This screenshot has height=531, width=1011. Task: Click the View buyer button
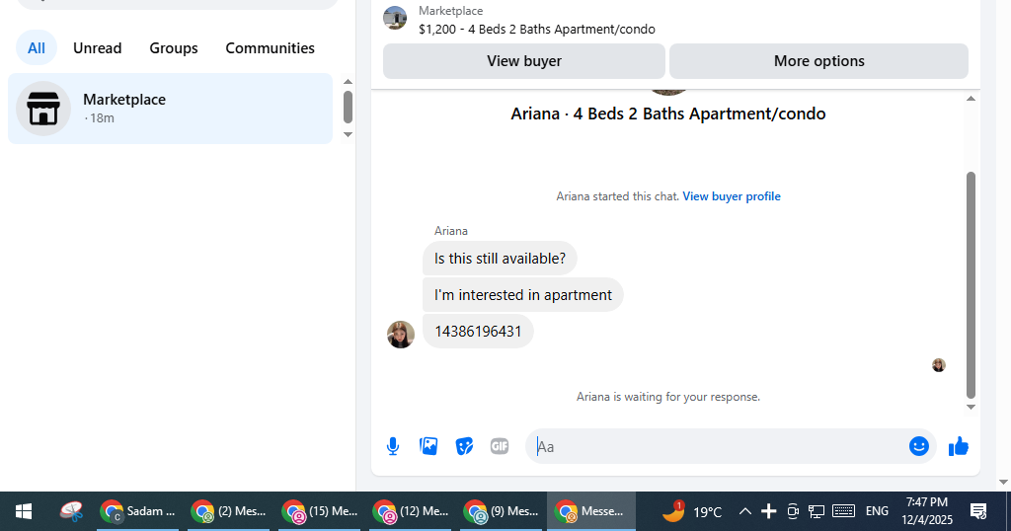(524, 61)
